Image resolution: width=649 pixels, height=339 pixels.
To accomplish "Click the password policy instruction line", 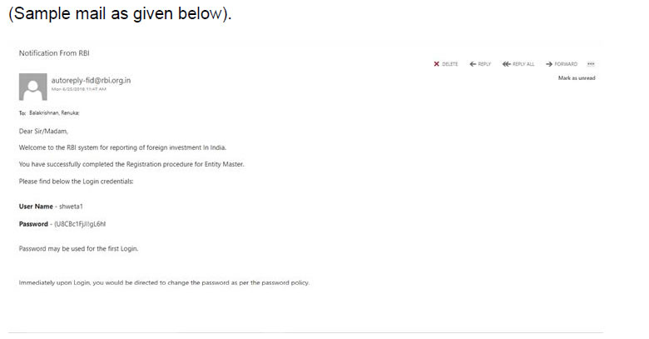I will [x=164, y=282].
